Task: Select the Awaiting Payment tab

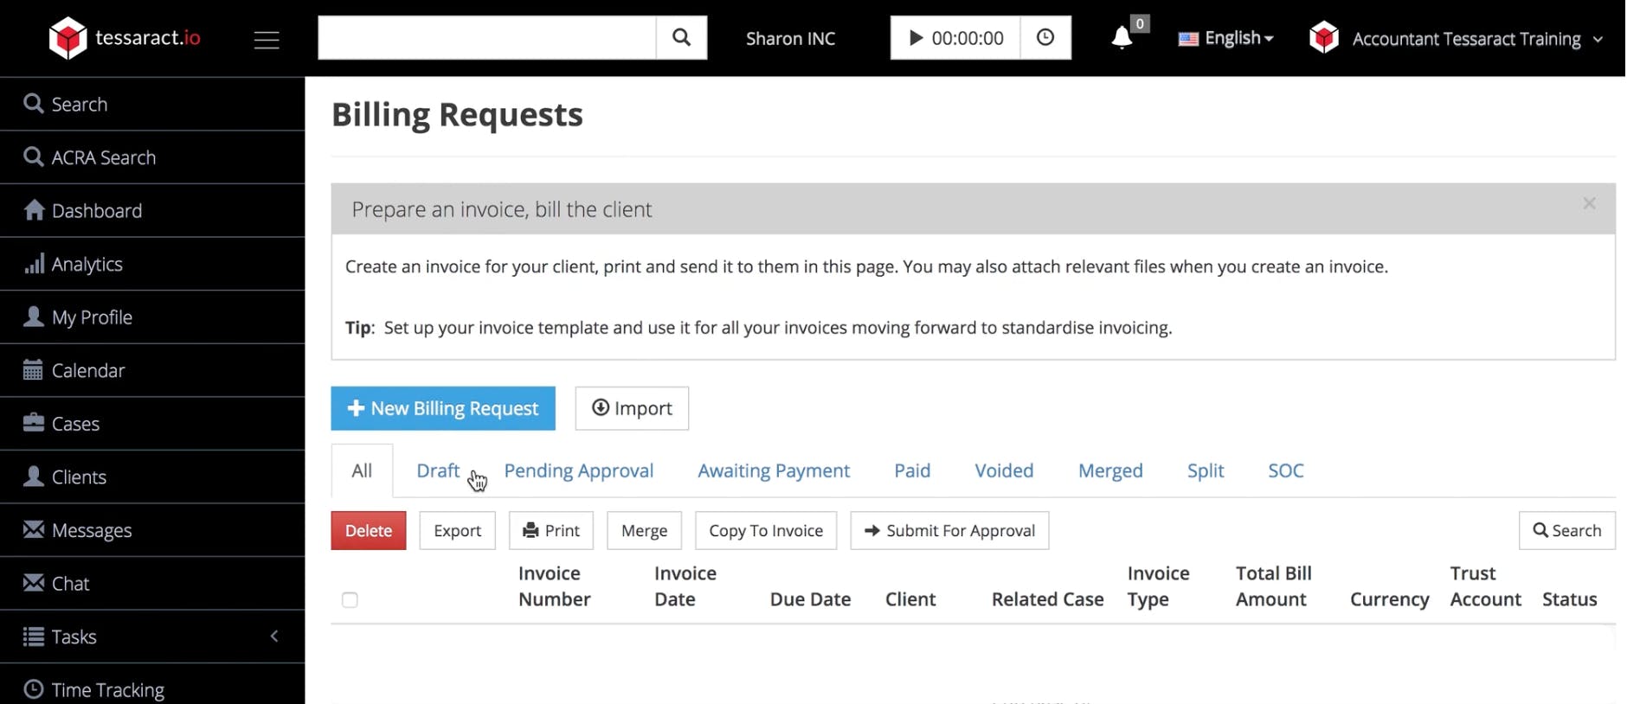Action: (x=774, y=470)
